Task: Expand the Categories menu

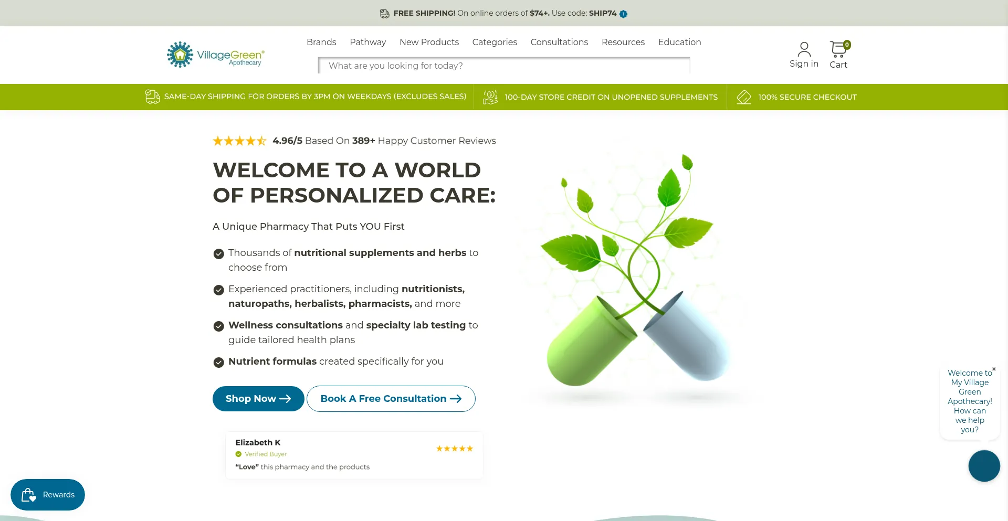Action: point(495,42)
